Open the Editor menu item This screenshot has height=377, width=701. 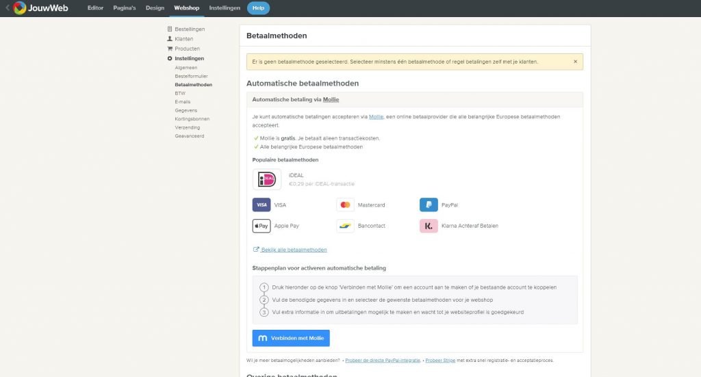pyautogui.click(x=95, y=8)
